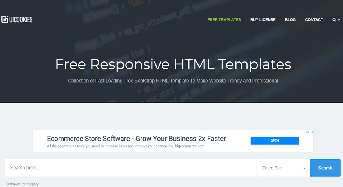Click the 'Collection of Fast Loading' subtitle text

173,81
